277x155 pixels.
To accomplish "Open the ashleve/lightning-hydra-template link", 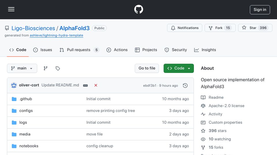I will coord(56,35).
